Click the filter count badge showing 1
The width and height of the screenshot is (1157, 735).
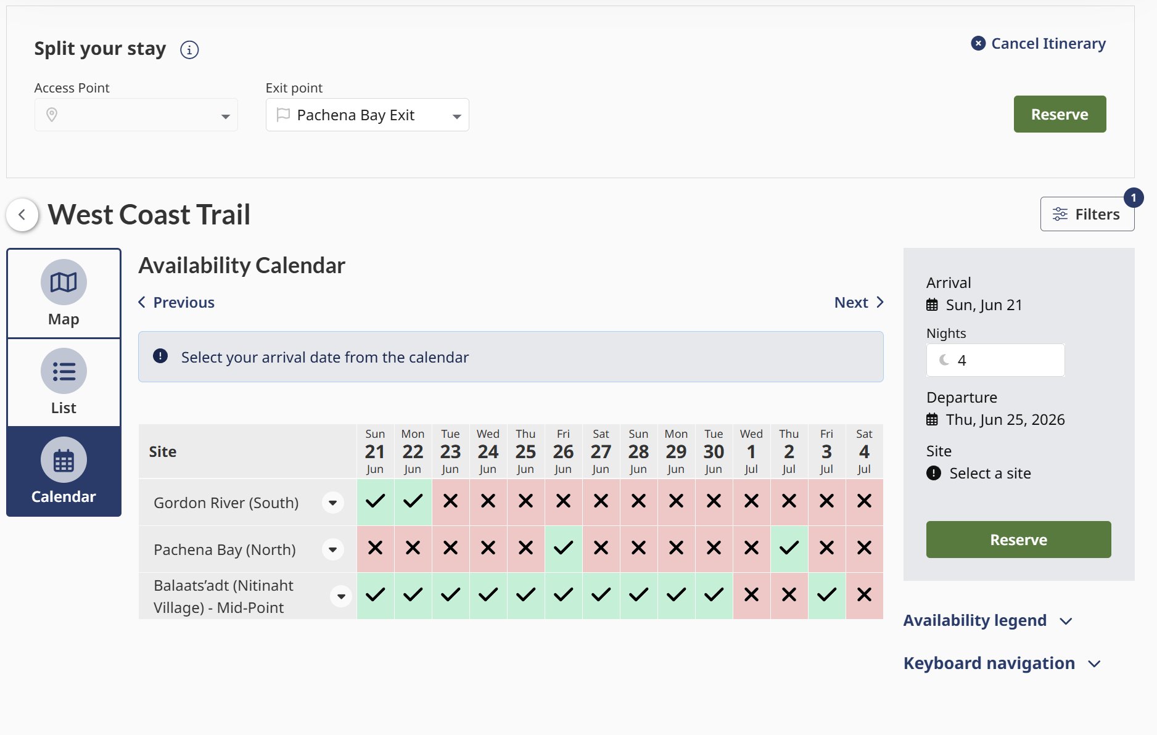point(1134,198)
